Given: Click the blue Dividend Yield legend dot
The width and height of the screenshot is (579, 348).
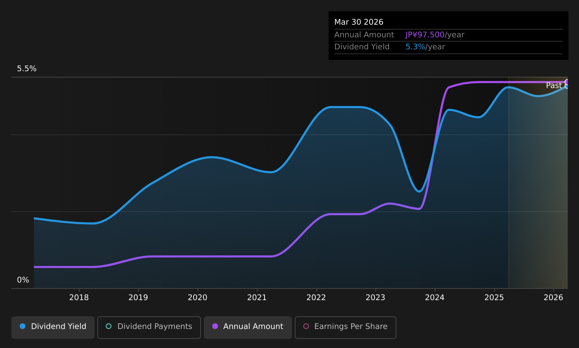Looking at the screenshot, I should point(23,327).
